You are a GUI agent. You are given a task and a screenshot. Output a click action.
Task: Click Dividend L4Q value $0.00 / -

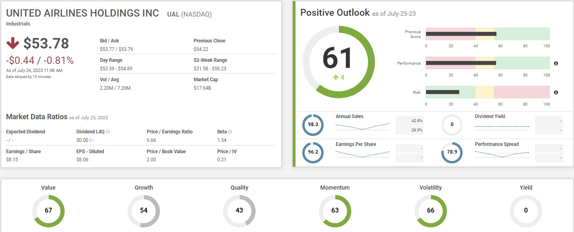(85, 140)
